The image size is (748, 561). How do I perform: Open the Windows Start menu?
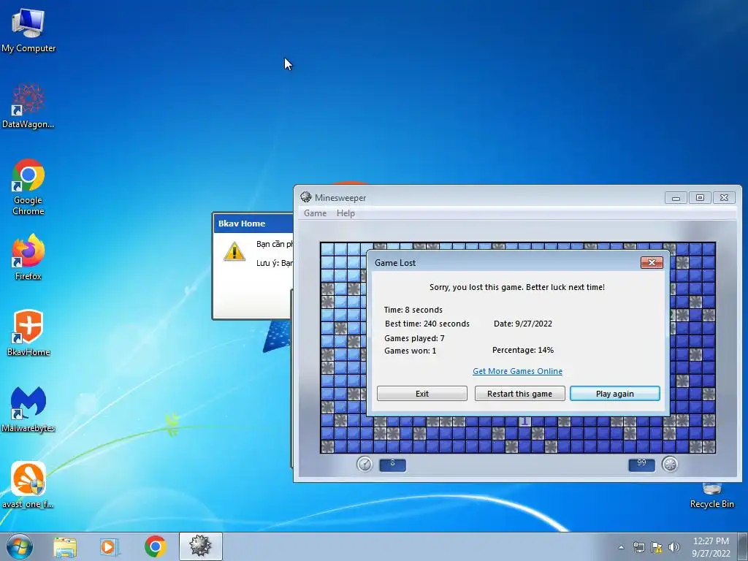[x=20, y=546]
